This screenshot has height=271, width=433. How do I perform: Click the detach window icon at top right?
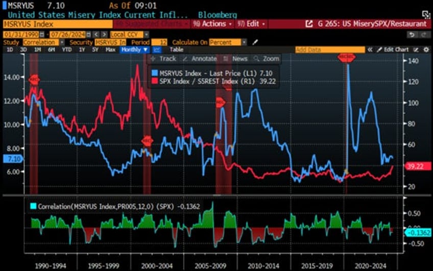click(x=425, y=14)
